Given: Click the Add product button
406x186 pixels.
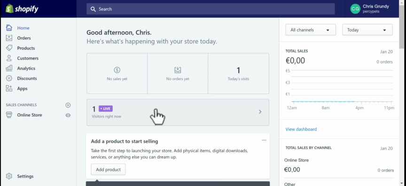Looking at the screenshot, I should (x=108, y=170).
